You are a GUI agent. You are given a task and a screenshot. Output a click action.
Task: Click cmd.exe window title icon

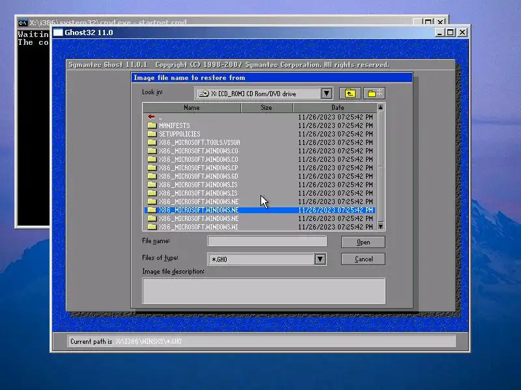pos(23,23)
